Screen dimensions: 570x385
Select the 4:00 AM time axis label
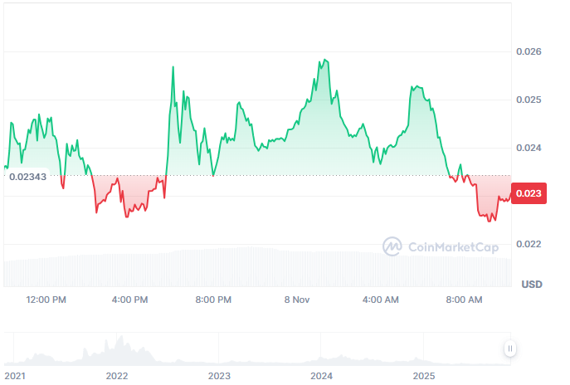pos(381,299)
